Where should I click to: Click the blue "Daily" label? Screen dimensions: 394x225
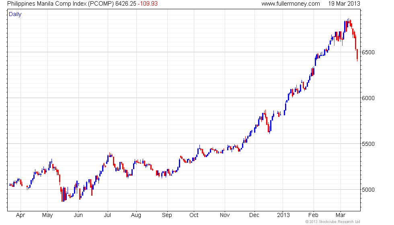(15, 14)
